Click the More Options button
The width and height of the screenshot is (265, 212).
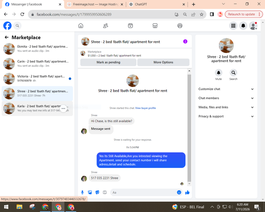163,62
